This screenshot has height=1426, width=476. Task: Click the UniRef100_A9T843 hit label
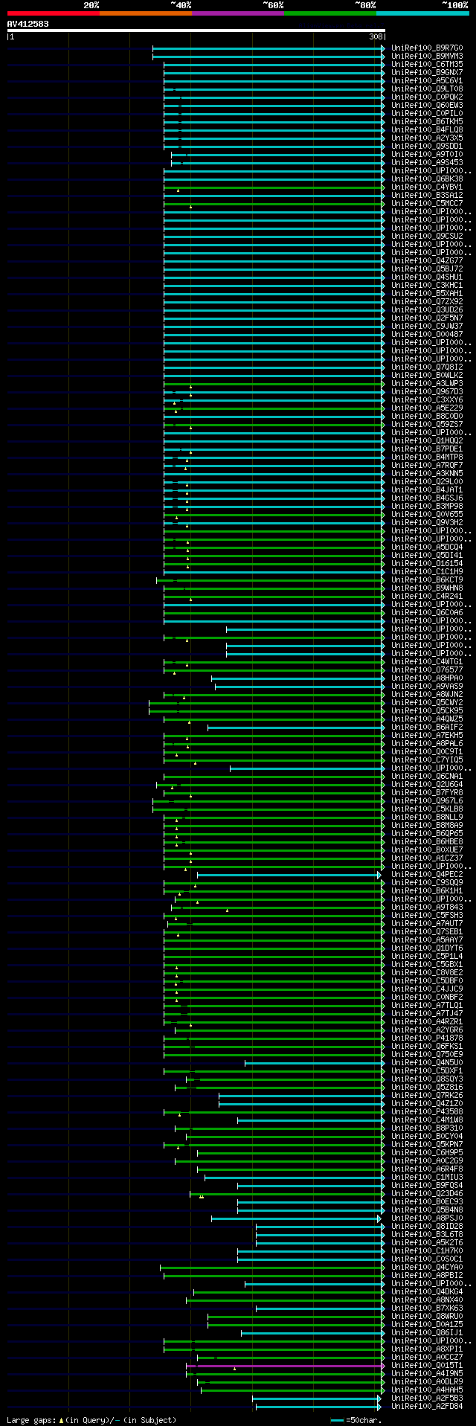click(427, 907)
